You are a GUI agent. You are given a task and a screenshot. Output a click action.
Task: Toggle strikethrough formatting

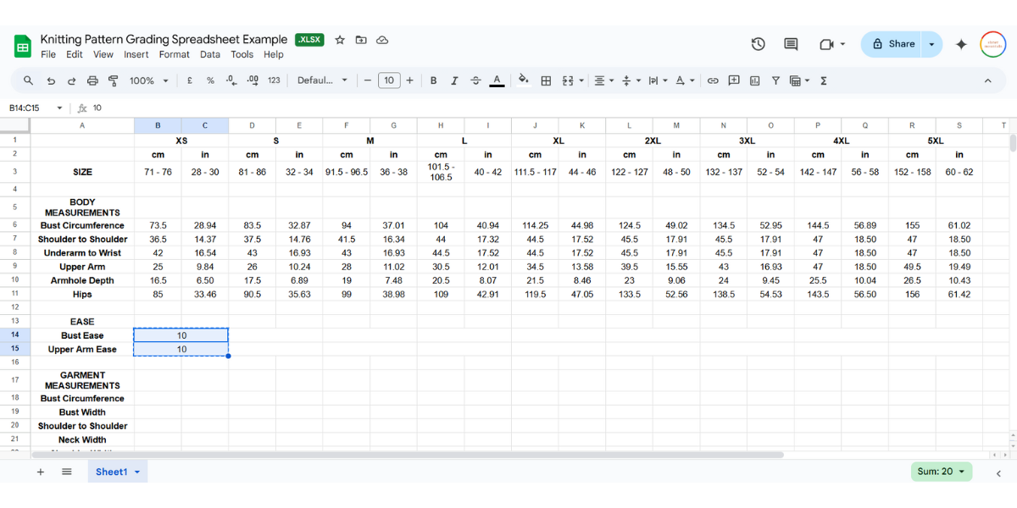[475, 80]
